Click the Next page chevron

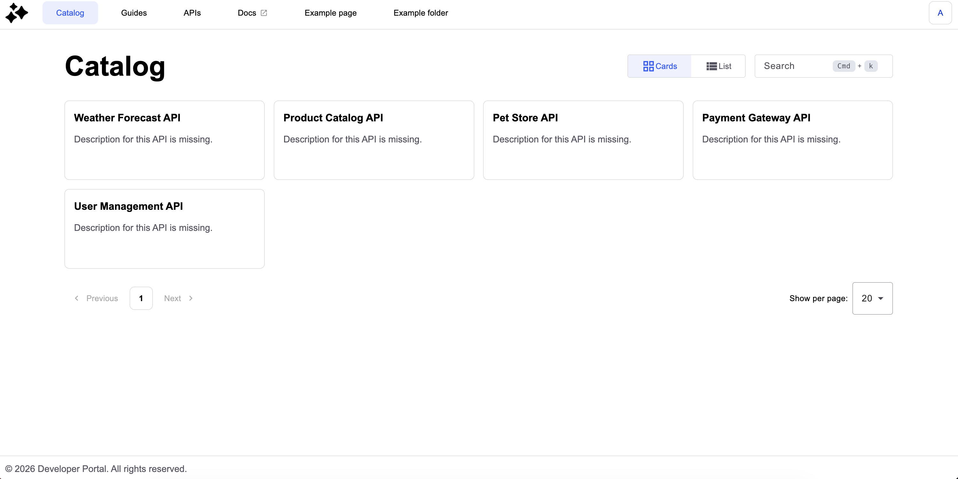191,298
